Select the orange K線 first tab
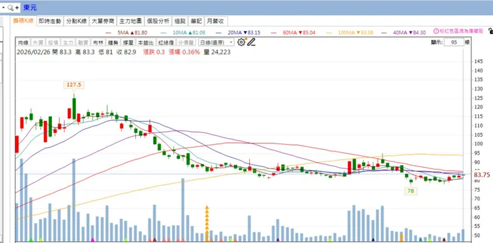Image resolution: width=493 pixels, height=243 pixels. click(x=23, y=21)
